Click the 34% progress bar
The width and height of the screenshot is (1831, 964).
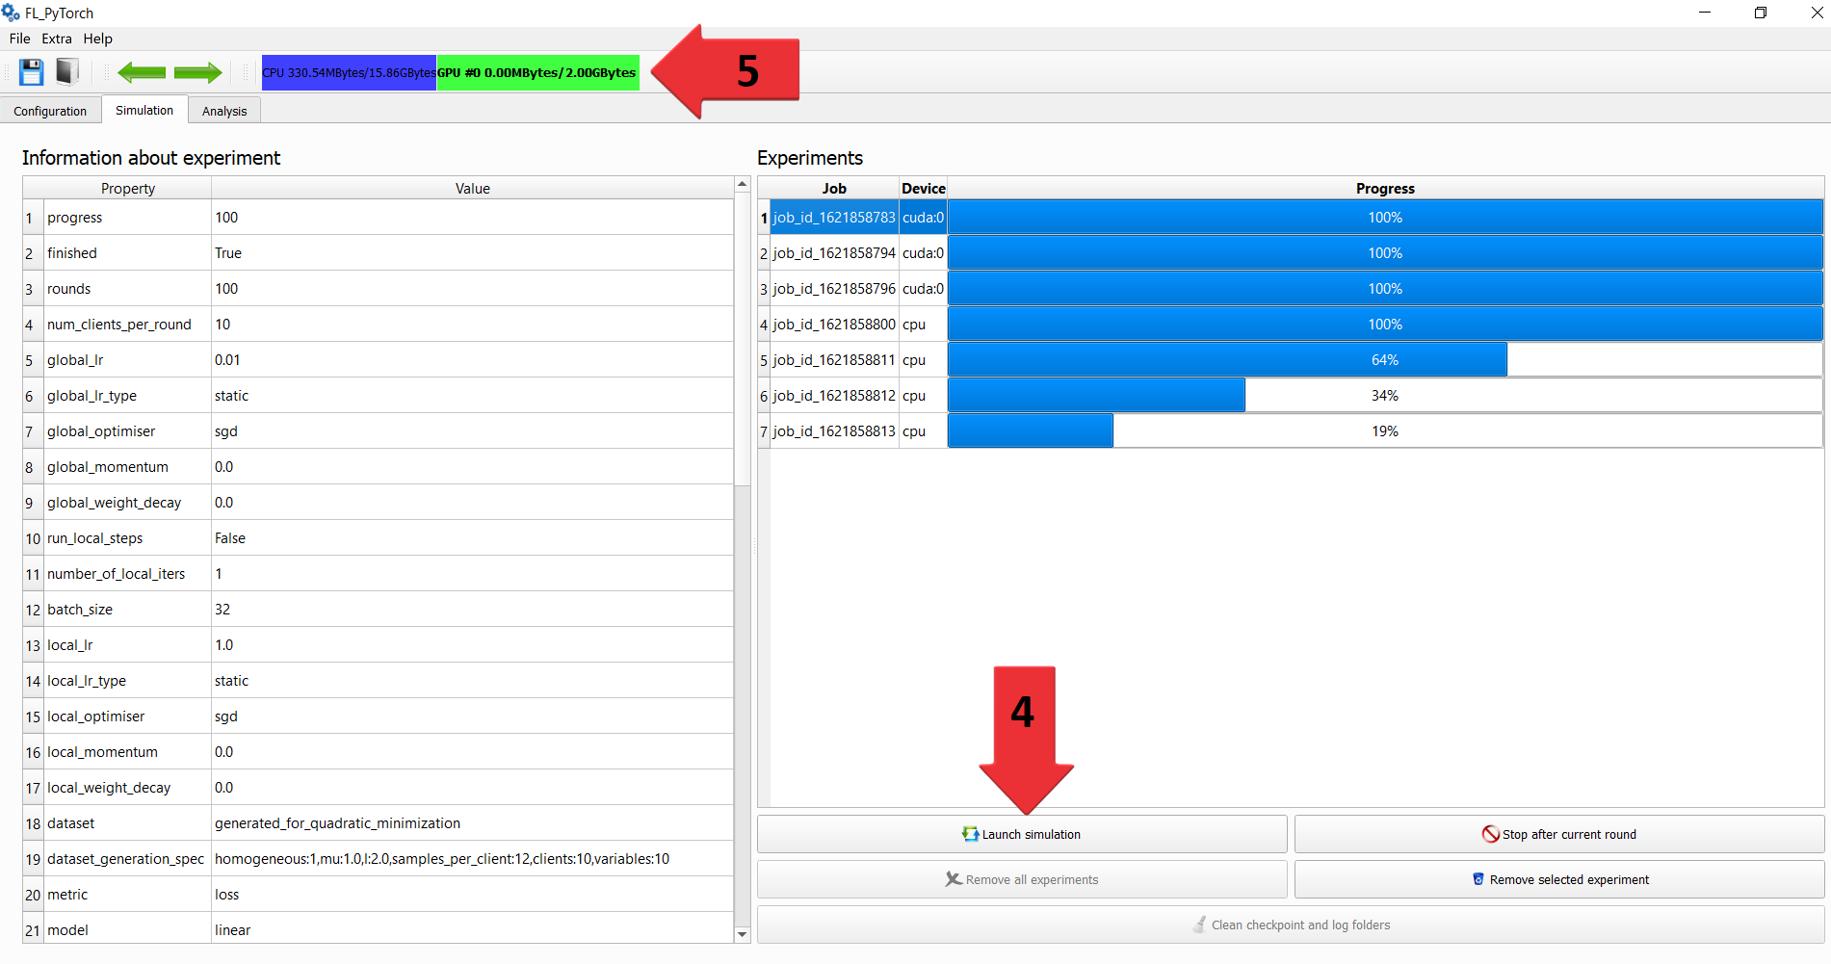pyautogui.click(x=1385, y=396)
